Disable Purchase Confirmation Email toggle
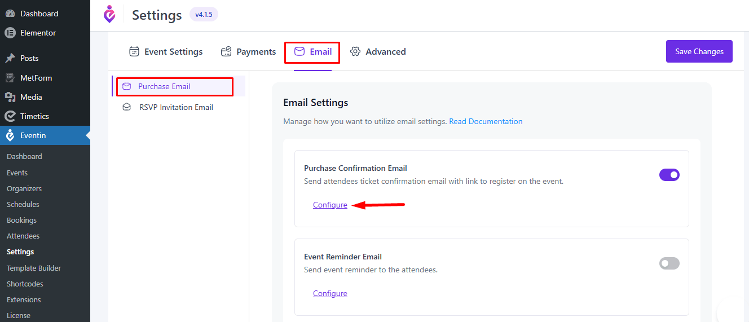The height and width of the screenshot is (322, 749). click(x=669, y=175)
